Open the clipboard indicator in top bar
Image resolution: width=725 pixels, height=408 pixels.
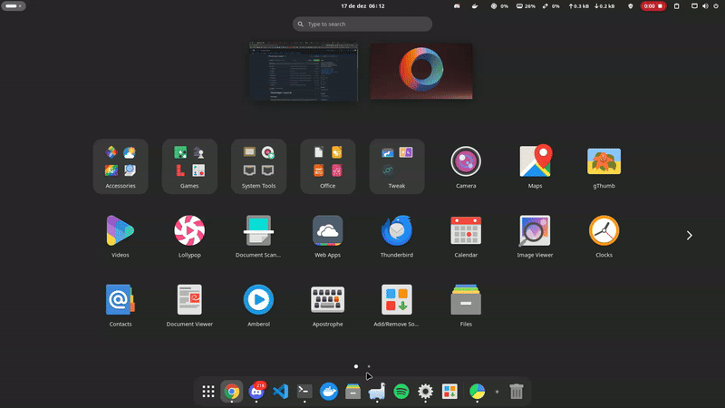(676, 6)
